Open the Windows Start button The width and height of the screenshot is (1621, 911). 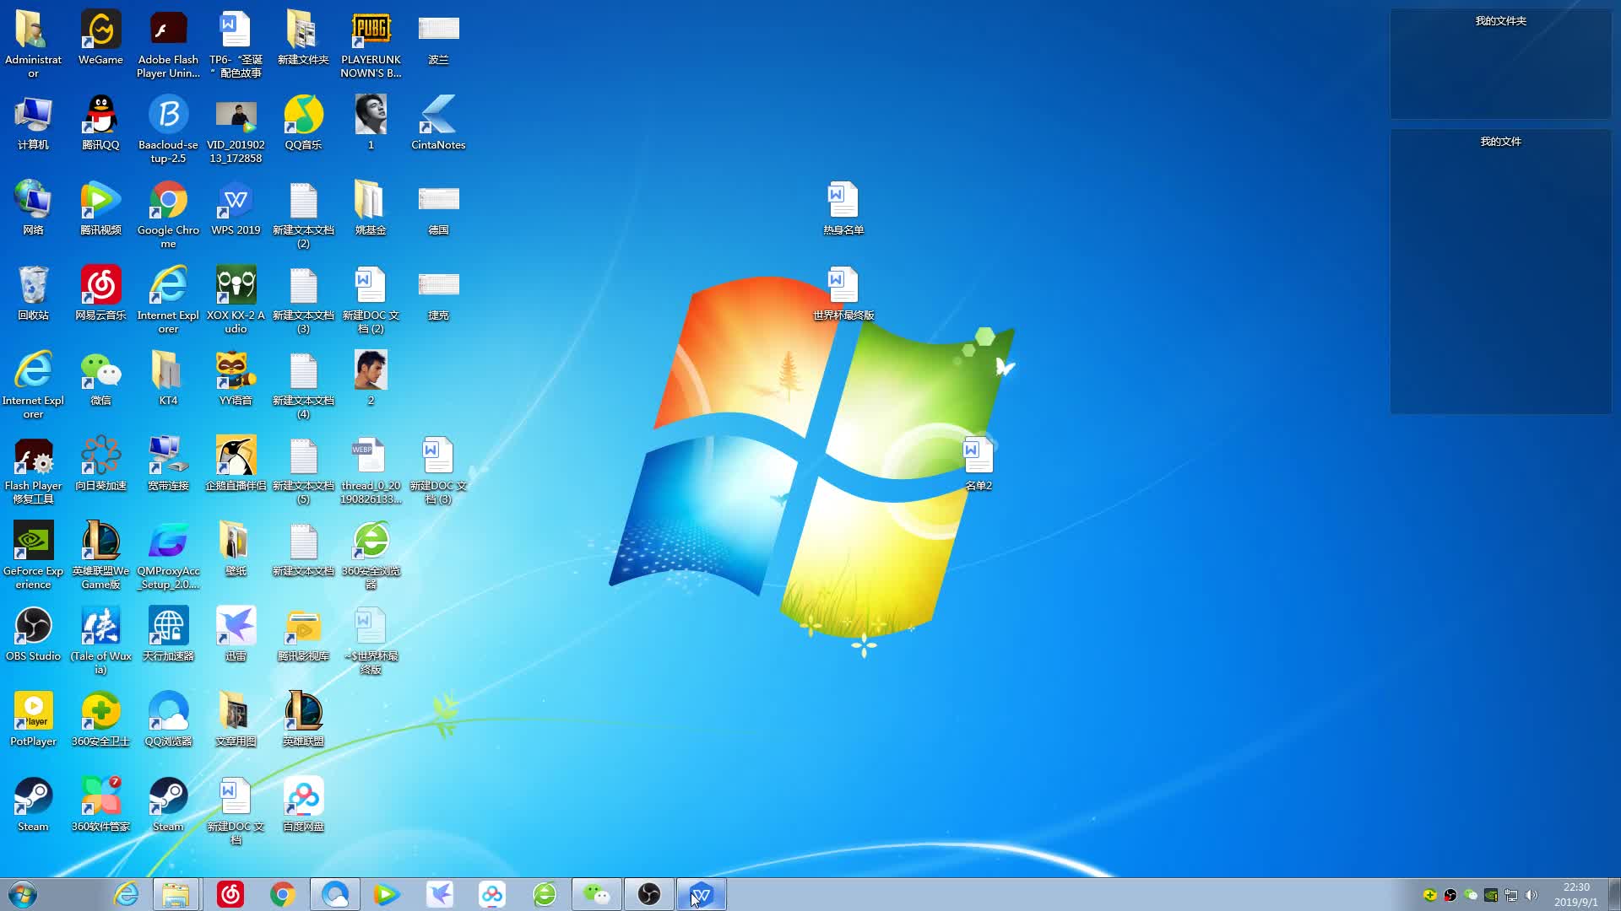tap(23, 894)
